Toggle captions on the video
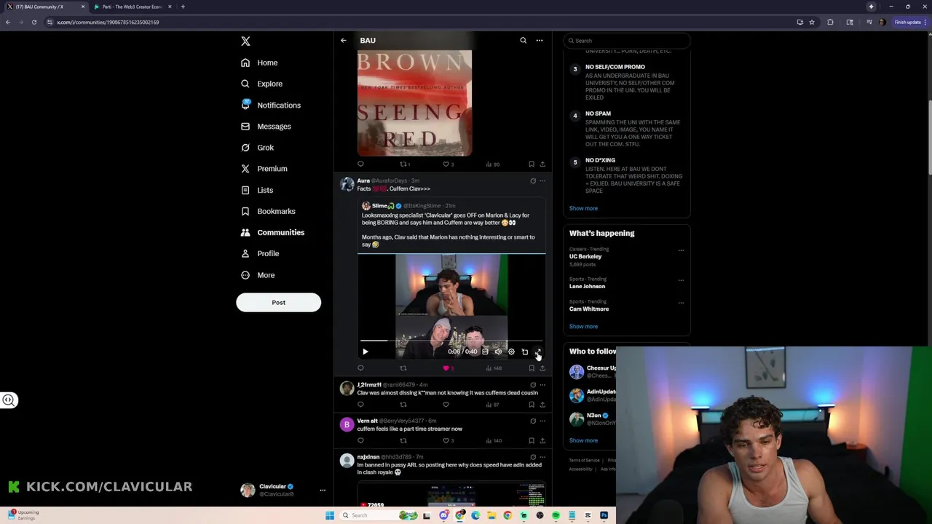The width and height of the screenshot is (932, 524). click(x=485, y=352)
